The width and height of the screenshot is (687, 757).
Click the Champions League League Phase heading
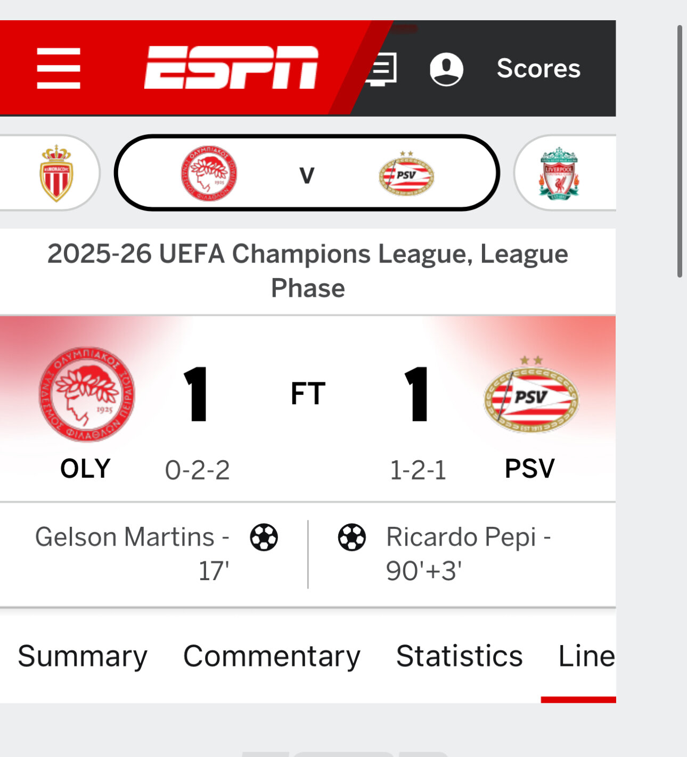[x=308, y=271]
